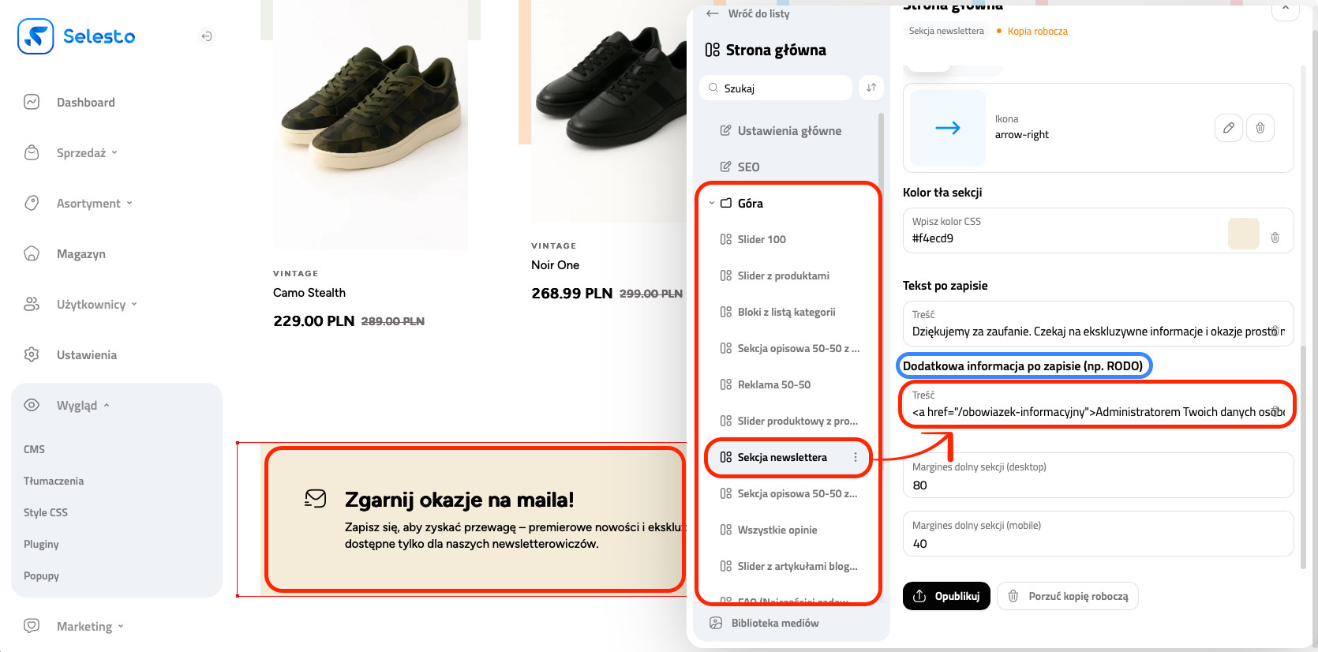
Task: Open the #f4ecd9 color swatch picker
Action: (1243, 234)
